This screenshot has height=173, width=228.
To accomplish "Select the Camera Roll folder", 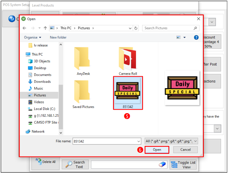I will [x=128, y=61].
